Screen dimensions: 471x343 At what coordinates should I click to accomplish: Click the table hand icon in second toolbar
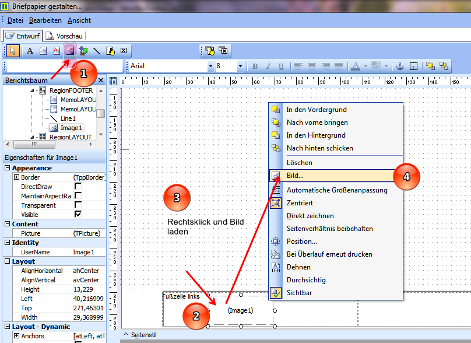coord(210,51)
